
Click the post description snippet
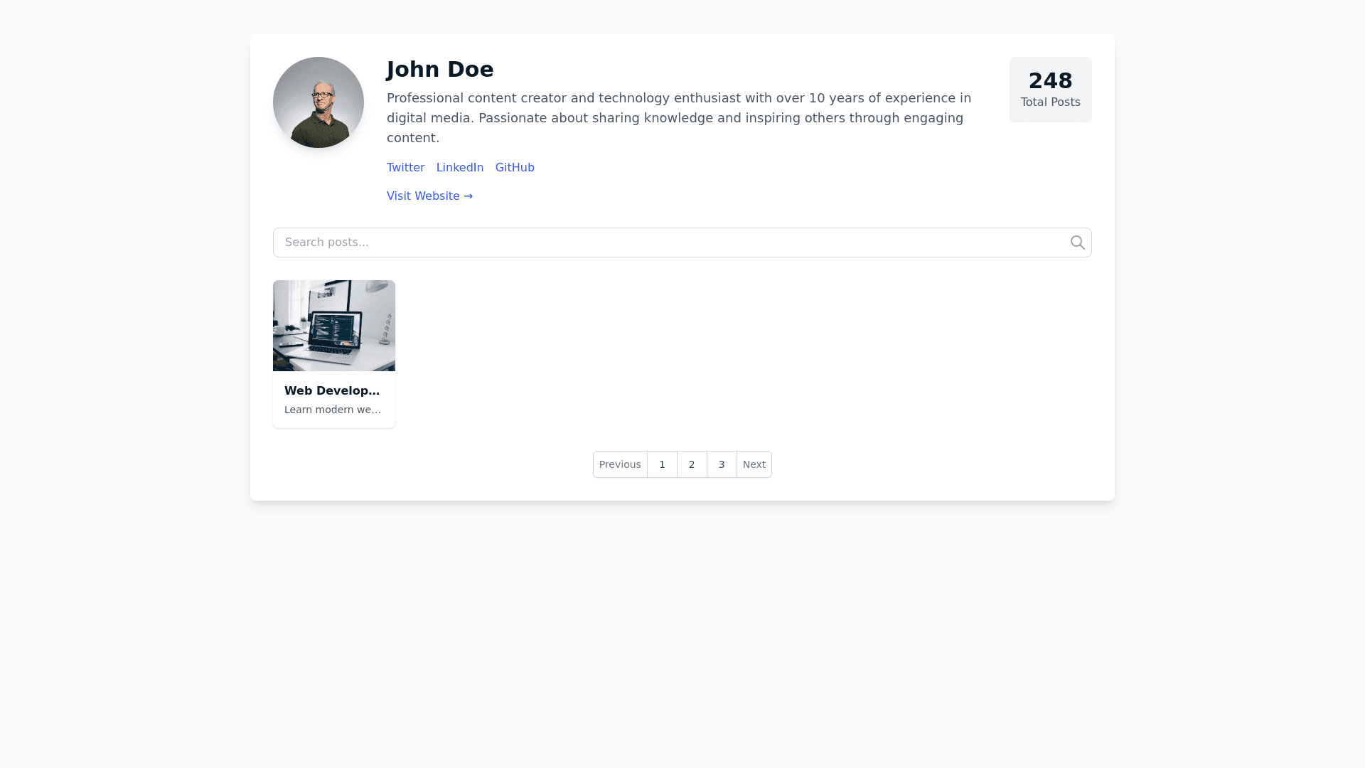click(x=333, y=409)
